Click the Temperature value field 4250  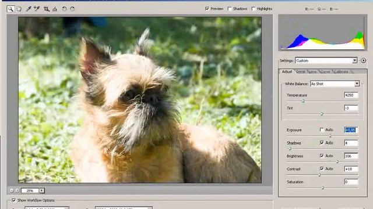(351, 95)
